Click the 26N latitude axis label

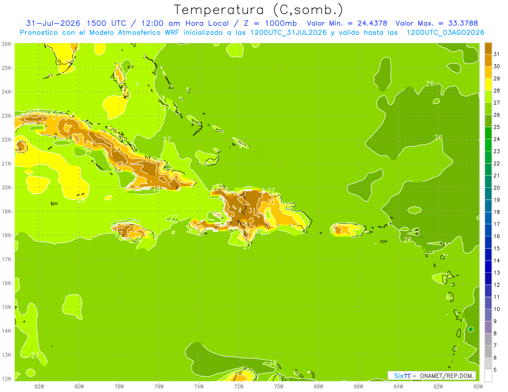coord(6,44)
